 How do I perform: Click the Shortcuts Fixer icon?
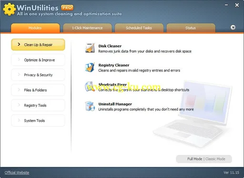tap(90, 87)
